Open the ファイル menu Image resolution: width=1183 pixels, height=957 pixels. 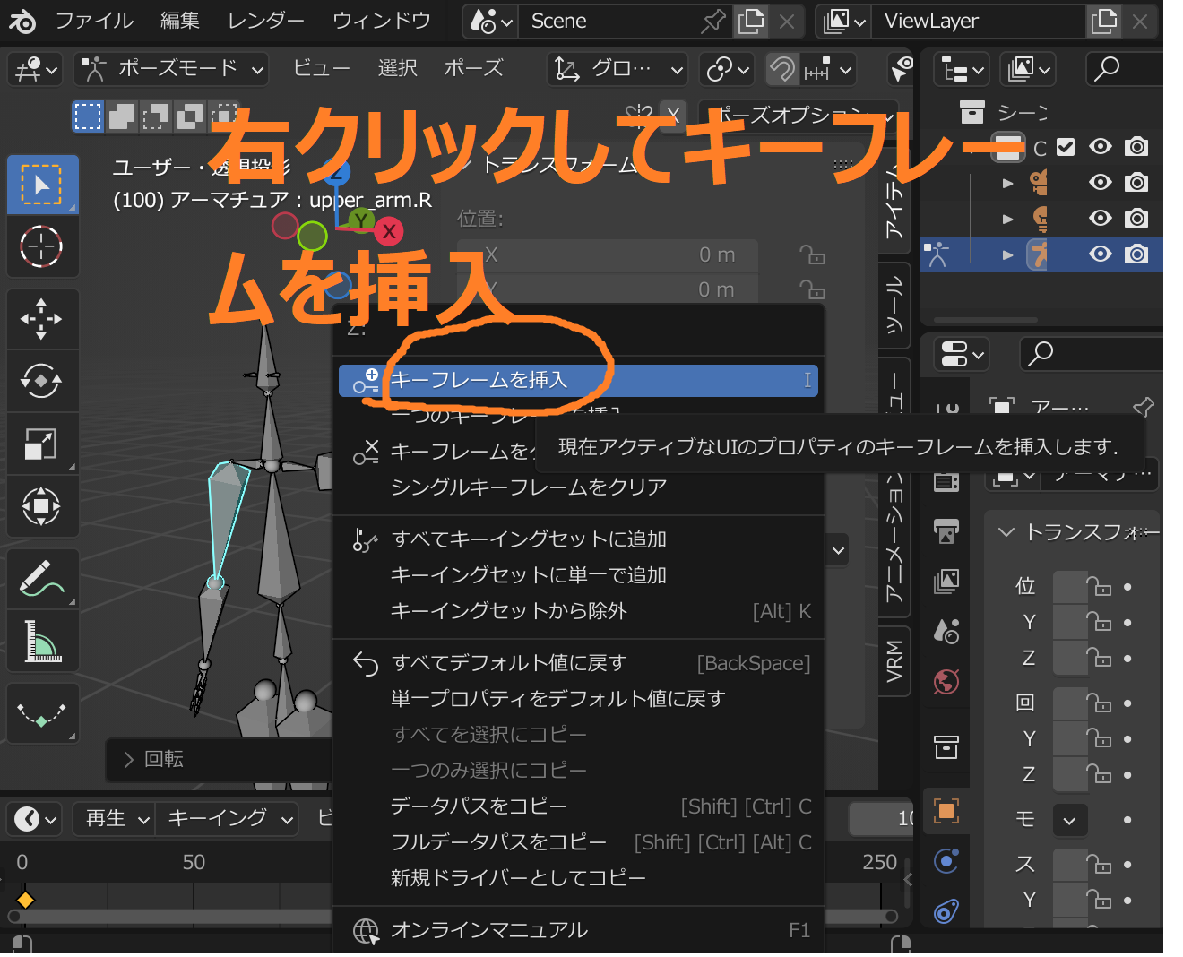click(x=94, y=21)
